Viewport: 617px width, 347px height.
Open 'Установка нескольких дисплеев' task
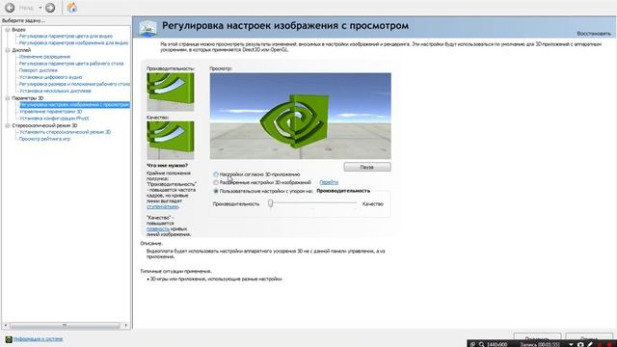(x=55, y=91)
